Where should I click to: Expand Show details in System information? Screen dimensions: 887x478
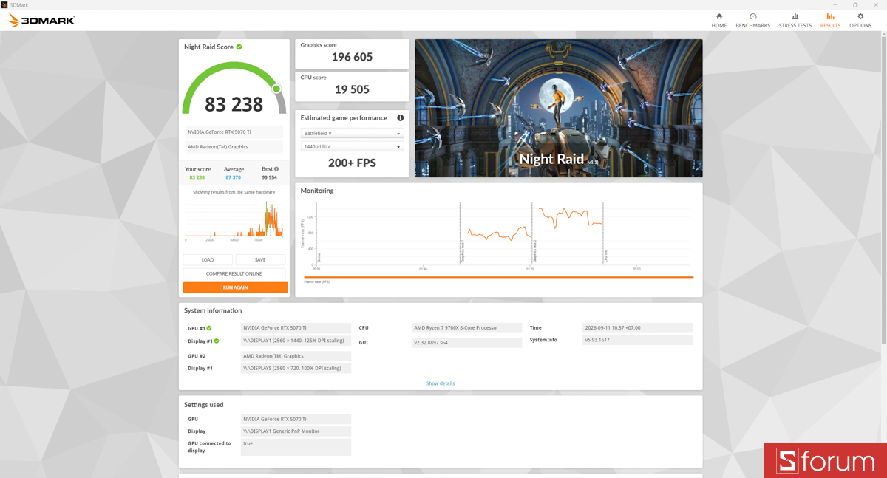(441, 383)
